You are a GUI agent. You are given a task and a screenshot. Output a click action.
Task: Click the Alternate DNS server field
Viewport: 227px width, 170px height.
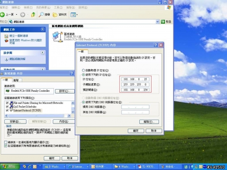coord(135,112)
